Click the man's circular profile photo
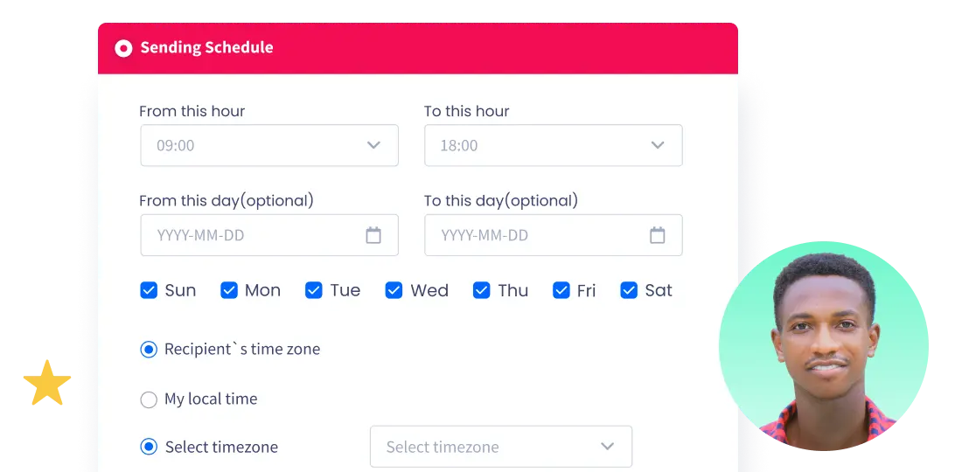 [x=825, y=345]
